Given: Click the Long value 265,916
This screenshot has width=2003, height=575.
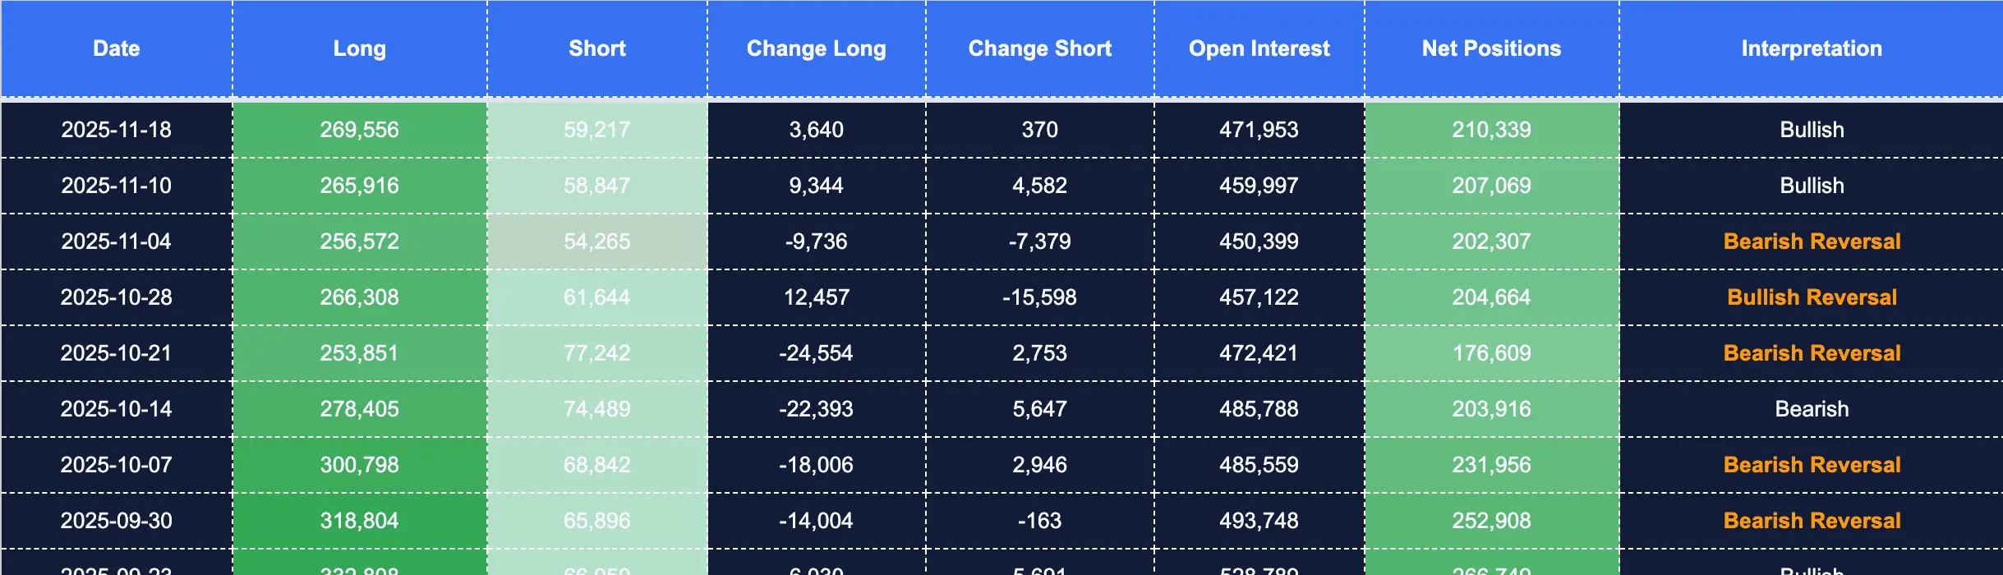Looking at the screenshot, I should click(x=359, y=186).
